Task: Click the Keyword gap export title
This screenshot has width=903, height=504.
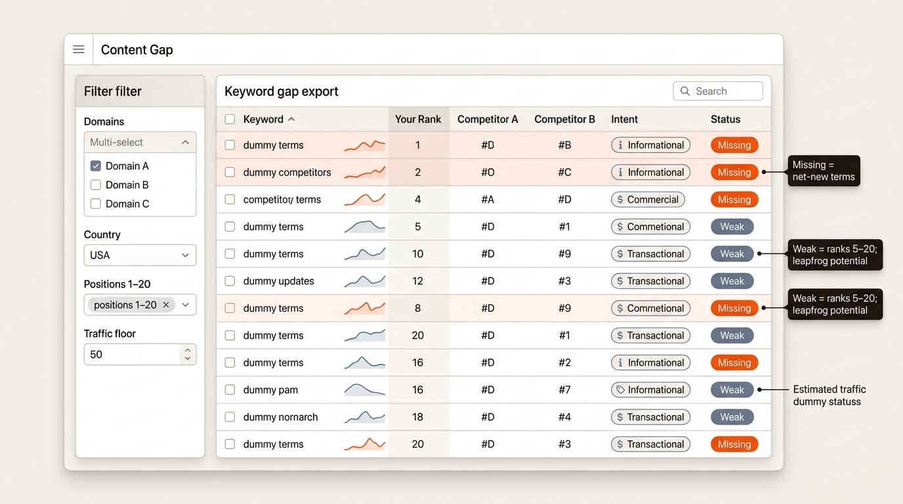Action: point(282,91)
